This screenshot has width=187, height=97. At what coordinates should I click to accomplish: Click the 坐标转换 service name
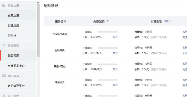pos(60,50)
